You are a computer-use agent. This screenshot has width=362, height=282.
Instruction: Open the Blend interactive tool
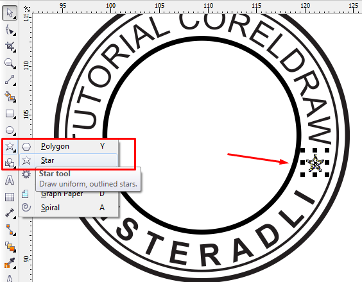click(x=10, y=247)
